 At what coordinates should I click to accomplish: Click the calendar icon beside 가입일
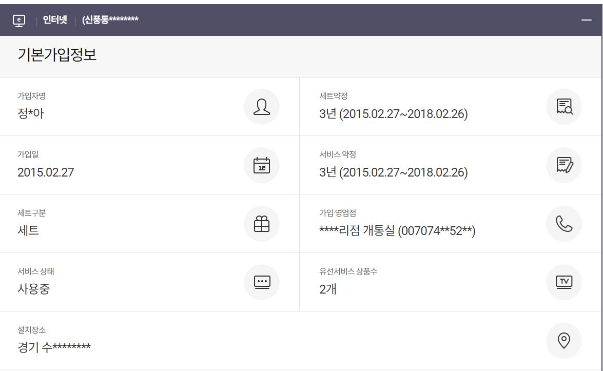[262, 165]
